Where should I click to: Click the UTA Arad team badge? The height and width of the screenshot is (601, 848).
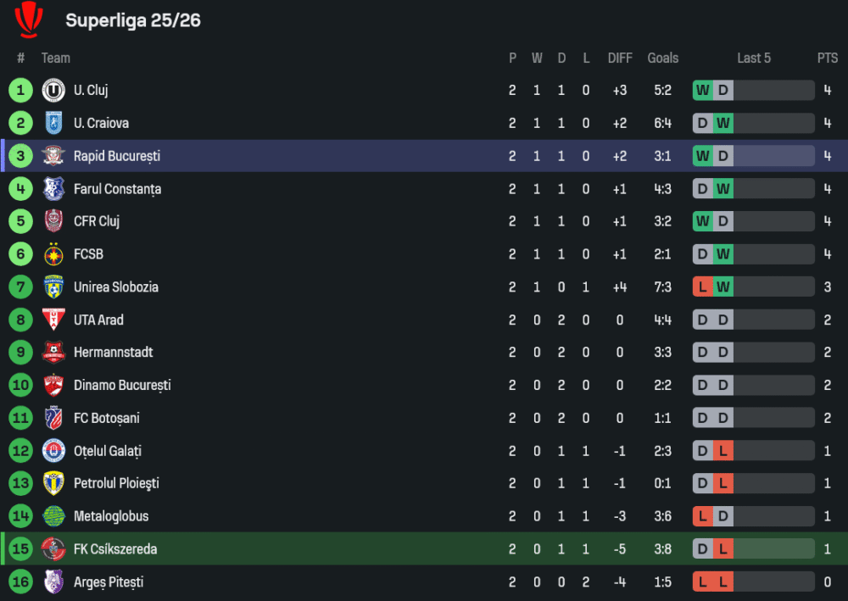point(53,320)
